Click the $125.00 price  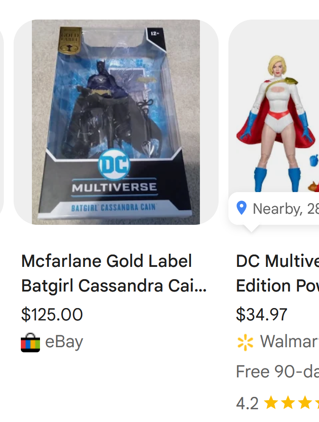(x=52, y=314)
